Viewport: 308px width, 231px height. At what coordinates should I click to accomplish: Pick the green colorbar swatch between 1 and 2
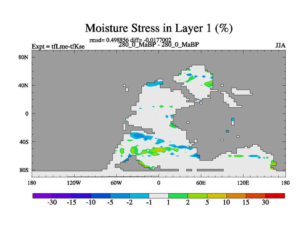(178, 196)
